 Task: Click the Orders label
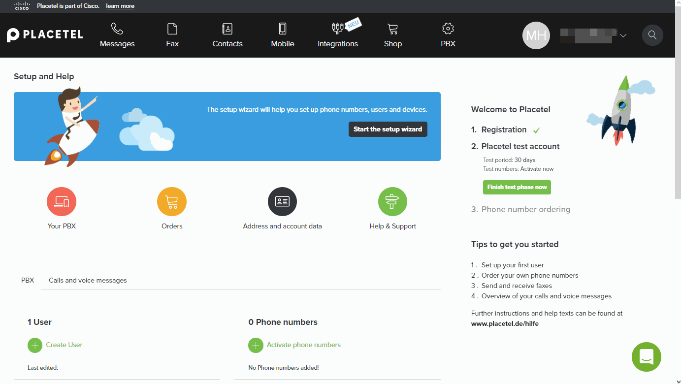(x=172, y=226)
